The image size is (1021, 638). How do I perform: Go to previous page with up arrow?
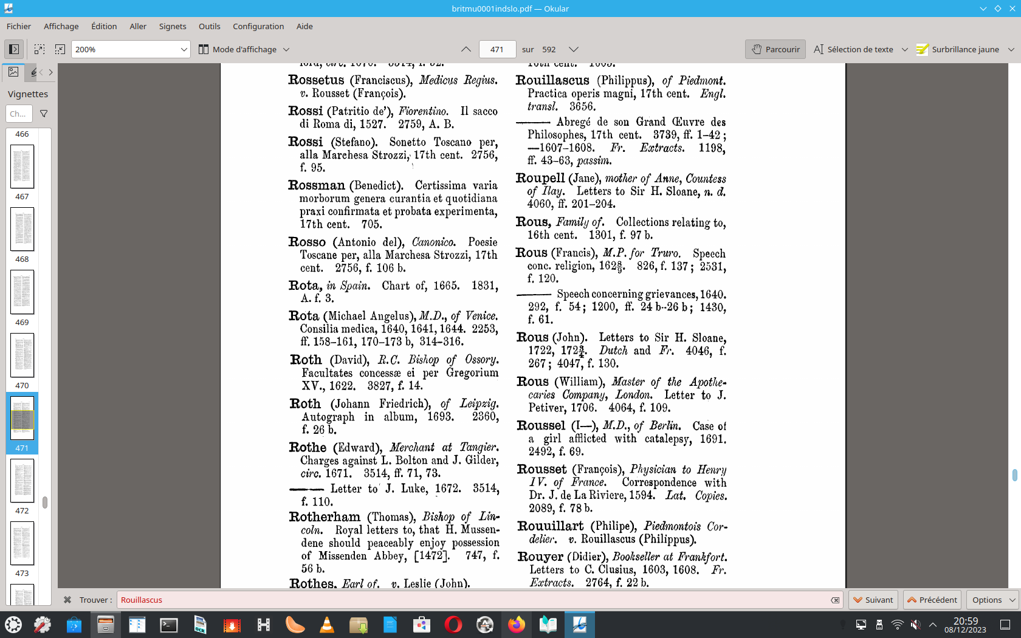pos(466,49)
